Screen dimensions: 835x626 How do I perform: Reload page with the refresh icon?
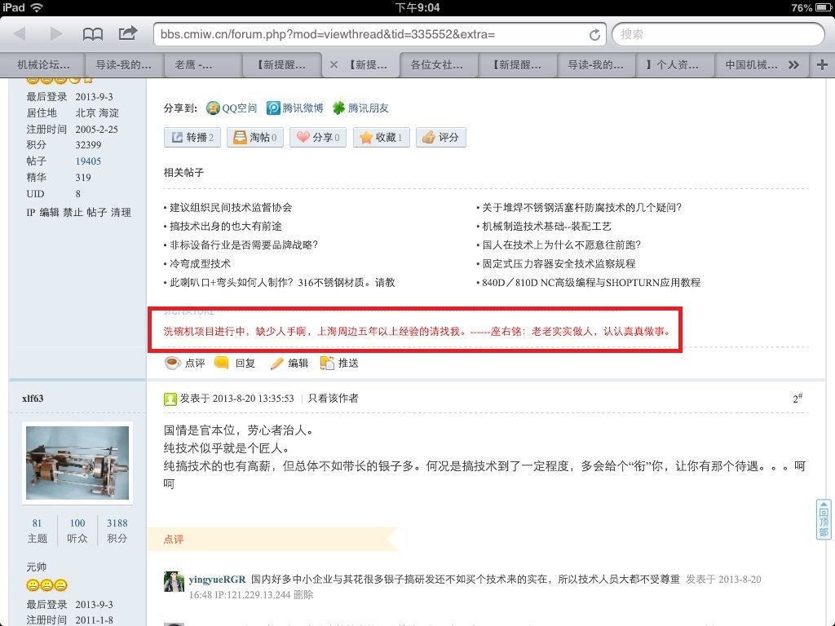tap(595, 34)
